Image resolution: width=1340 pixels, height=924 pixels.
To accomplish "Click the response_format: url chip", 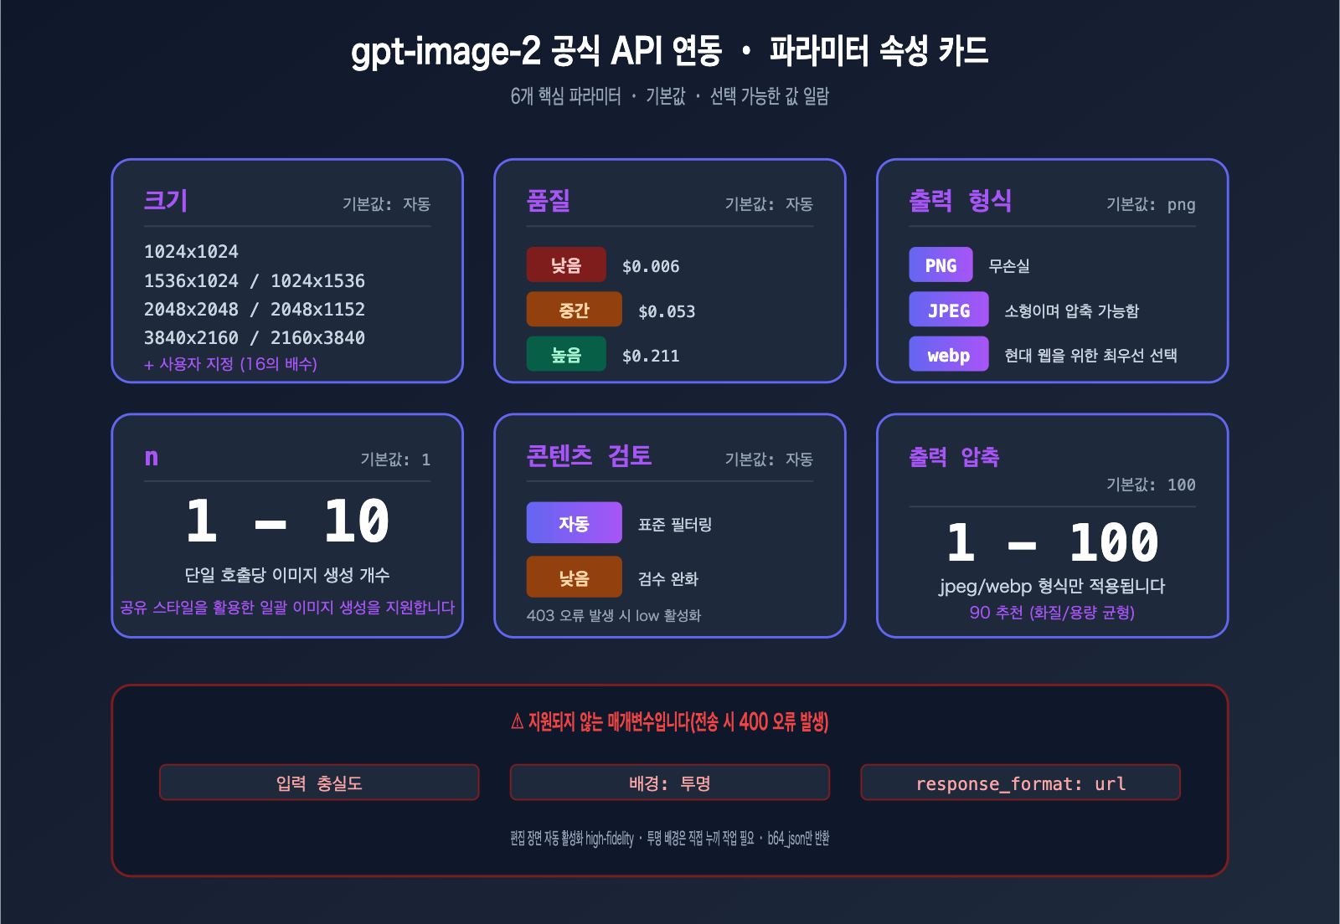I will (1021, 783).
